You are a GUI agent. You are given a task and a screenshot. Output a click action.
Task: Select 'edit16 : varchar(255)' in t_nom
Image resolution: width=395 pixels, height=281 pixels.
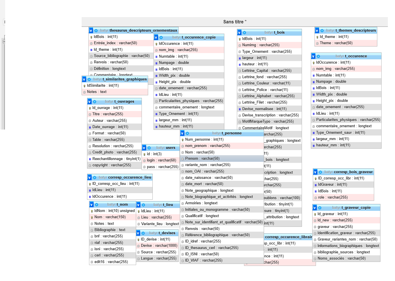tap(113, 262)
